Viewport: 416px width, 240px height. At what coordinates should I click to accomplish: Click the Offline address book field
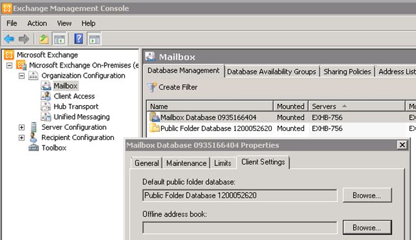240,228
